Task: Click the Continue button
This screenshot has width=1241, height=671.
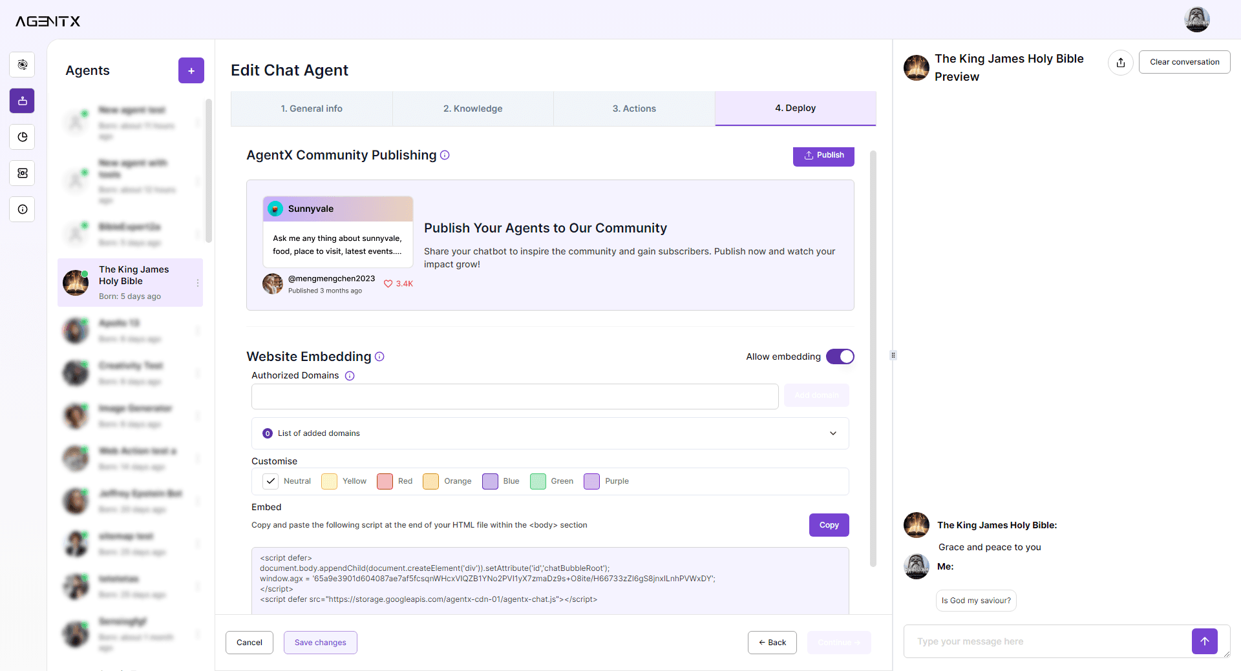Action: click(839, 643)
